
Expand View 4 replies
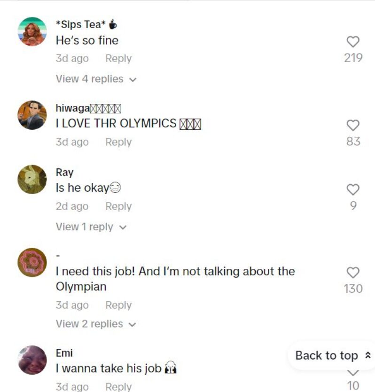pos(96,79)
